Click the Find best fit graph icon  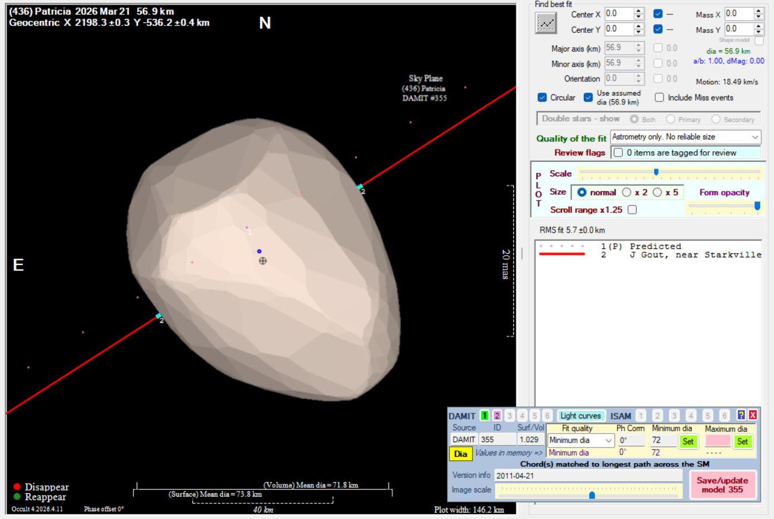tap(546, 23)
